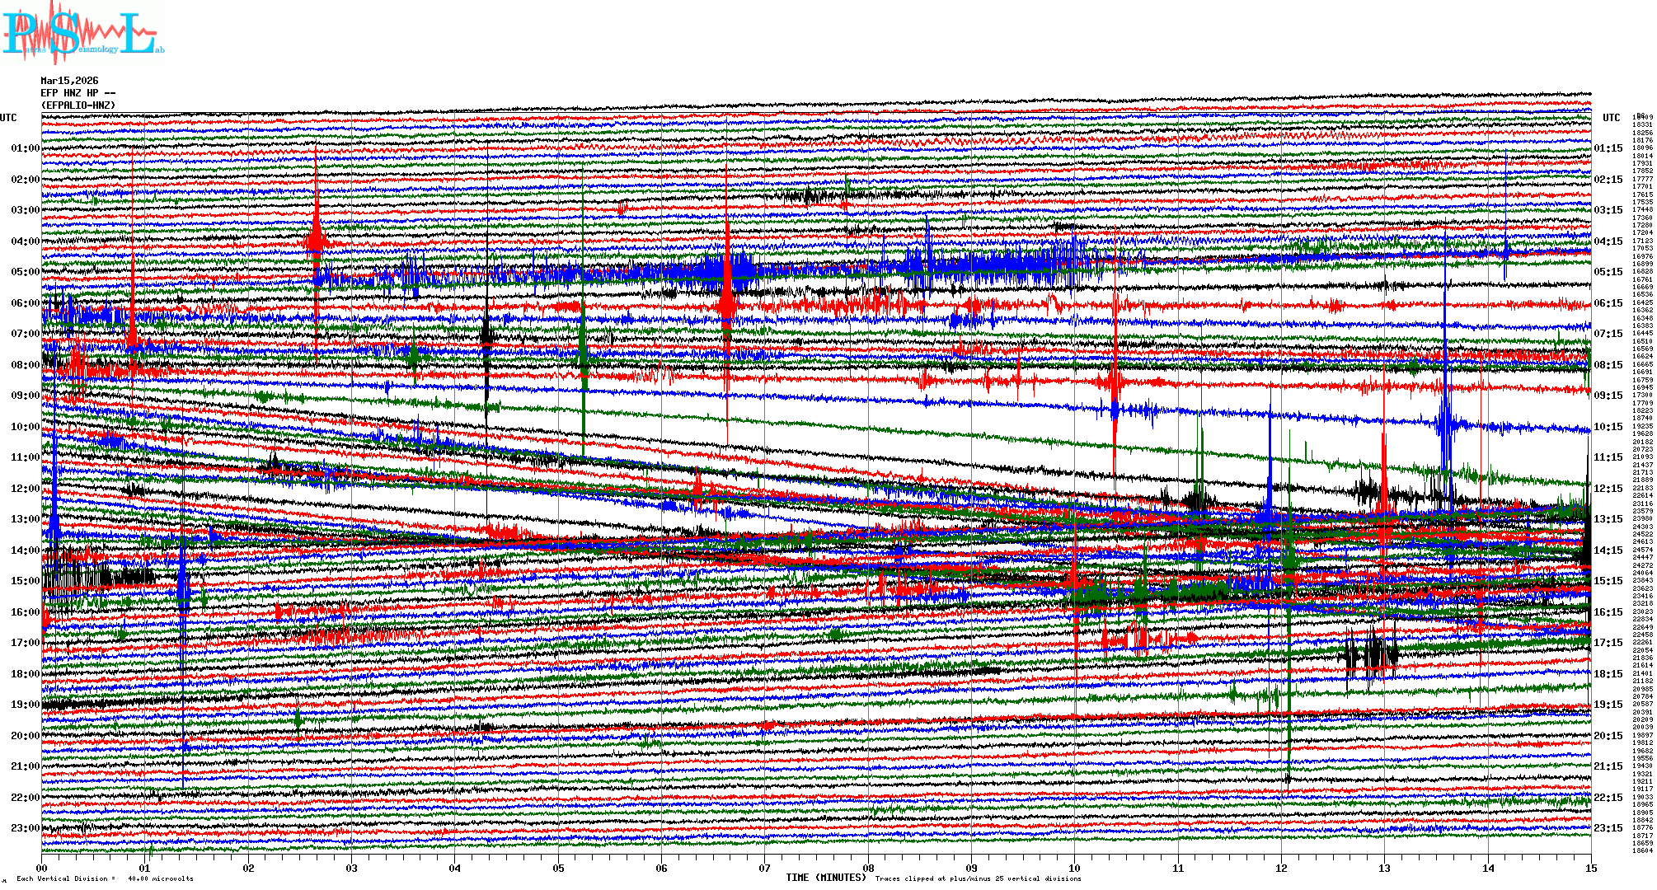This screenshot has height=890, width=1657.
Task: Click minute marker 05 on bottom axis
Action: 558,868
